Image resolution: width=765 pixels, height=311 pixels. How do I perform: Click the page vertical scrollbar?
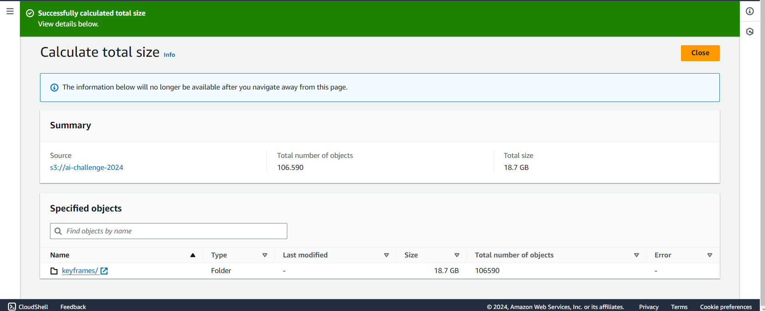coord(762,154)
